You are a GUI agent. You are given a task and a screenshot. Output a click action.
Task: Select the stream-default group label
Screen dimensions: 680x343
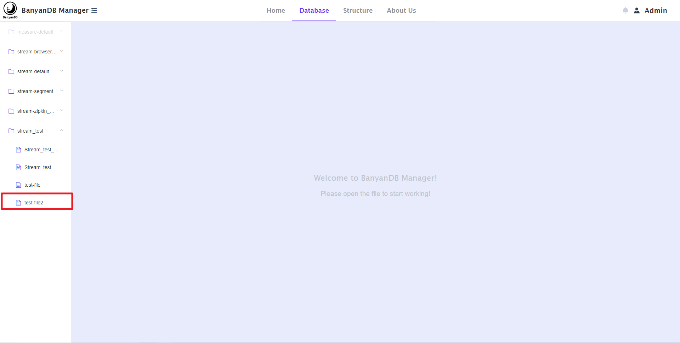point(33,71)
